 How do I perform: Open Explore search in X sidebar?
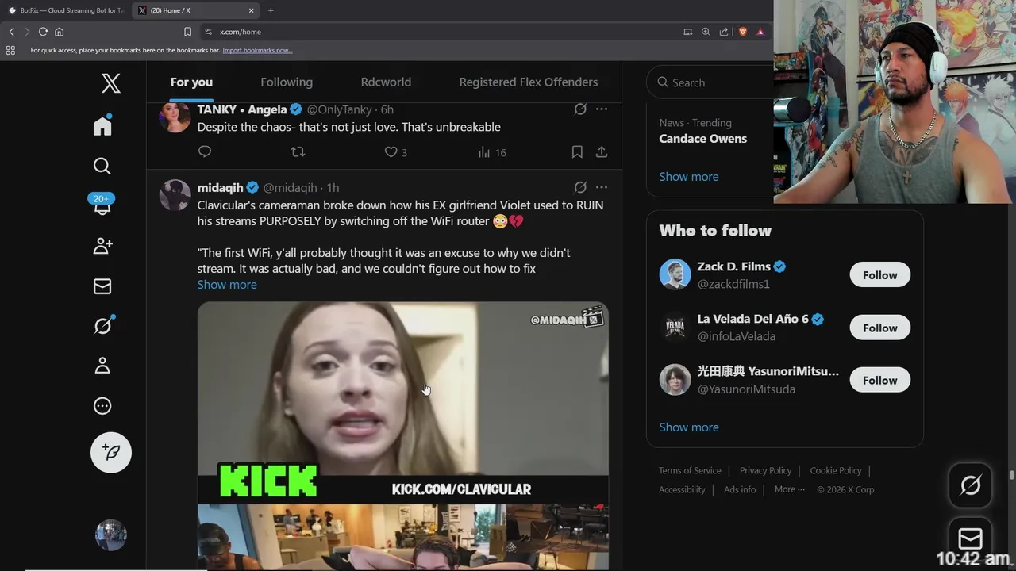[102, 166]
